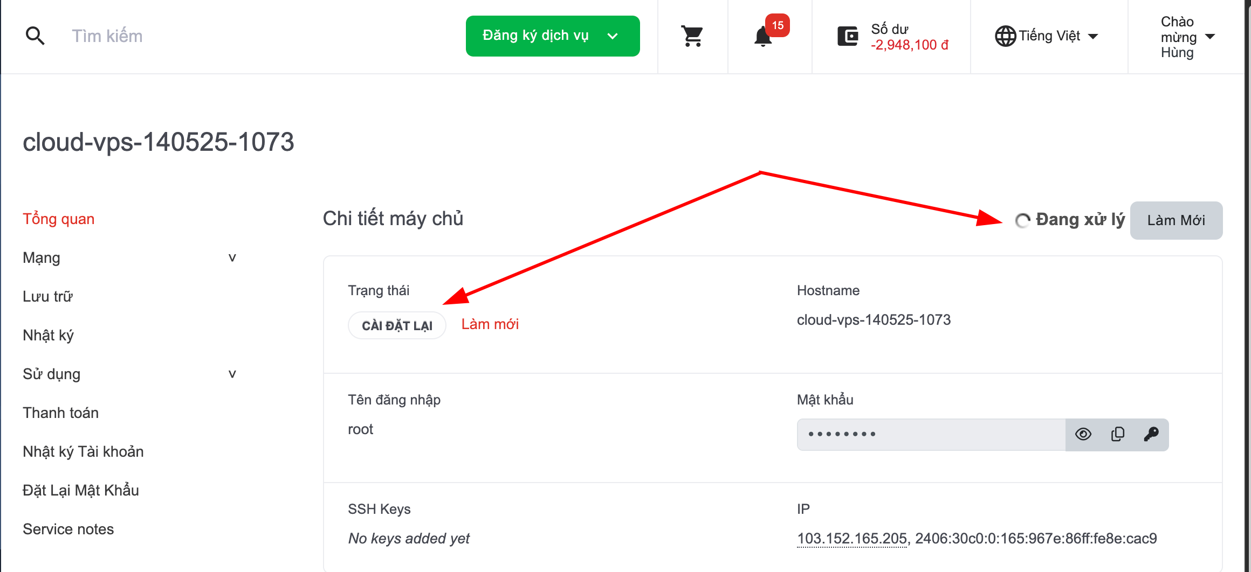Click the globe language icon
Screen dimensions: 1251x572
[1006, 36]
